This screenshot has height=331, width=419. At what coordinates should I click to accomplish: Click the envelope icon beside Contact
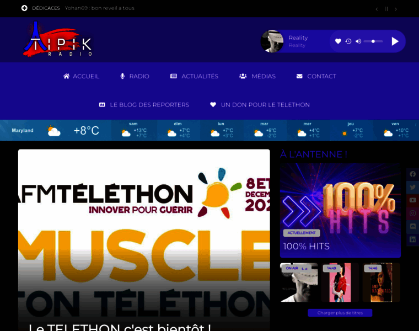(299, 76)
